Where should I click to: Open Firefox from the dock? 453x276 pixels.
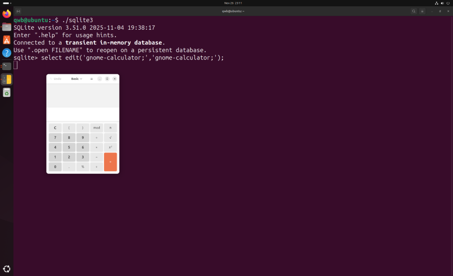point(7,13)
